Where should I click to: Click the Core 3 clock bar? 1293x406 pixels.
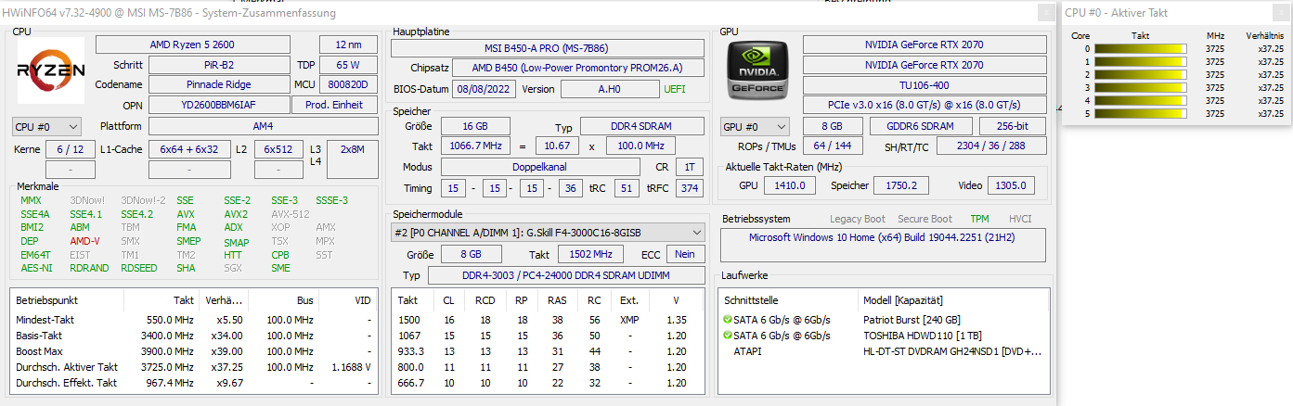point(1141,87)
